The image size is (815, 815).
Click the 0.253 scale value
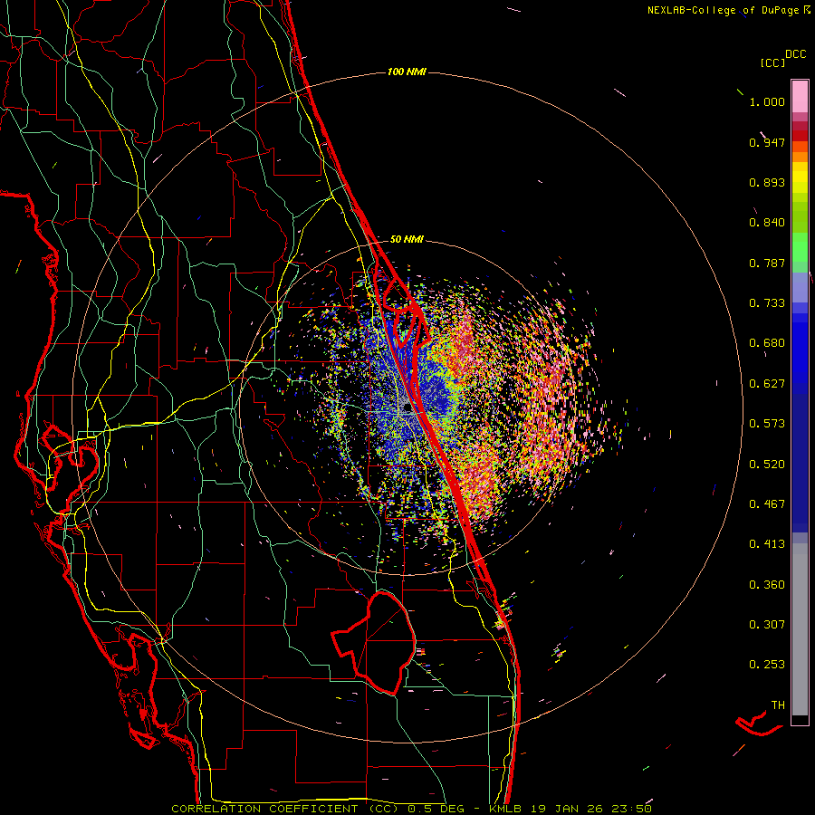[x=767, y=665]
